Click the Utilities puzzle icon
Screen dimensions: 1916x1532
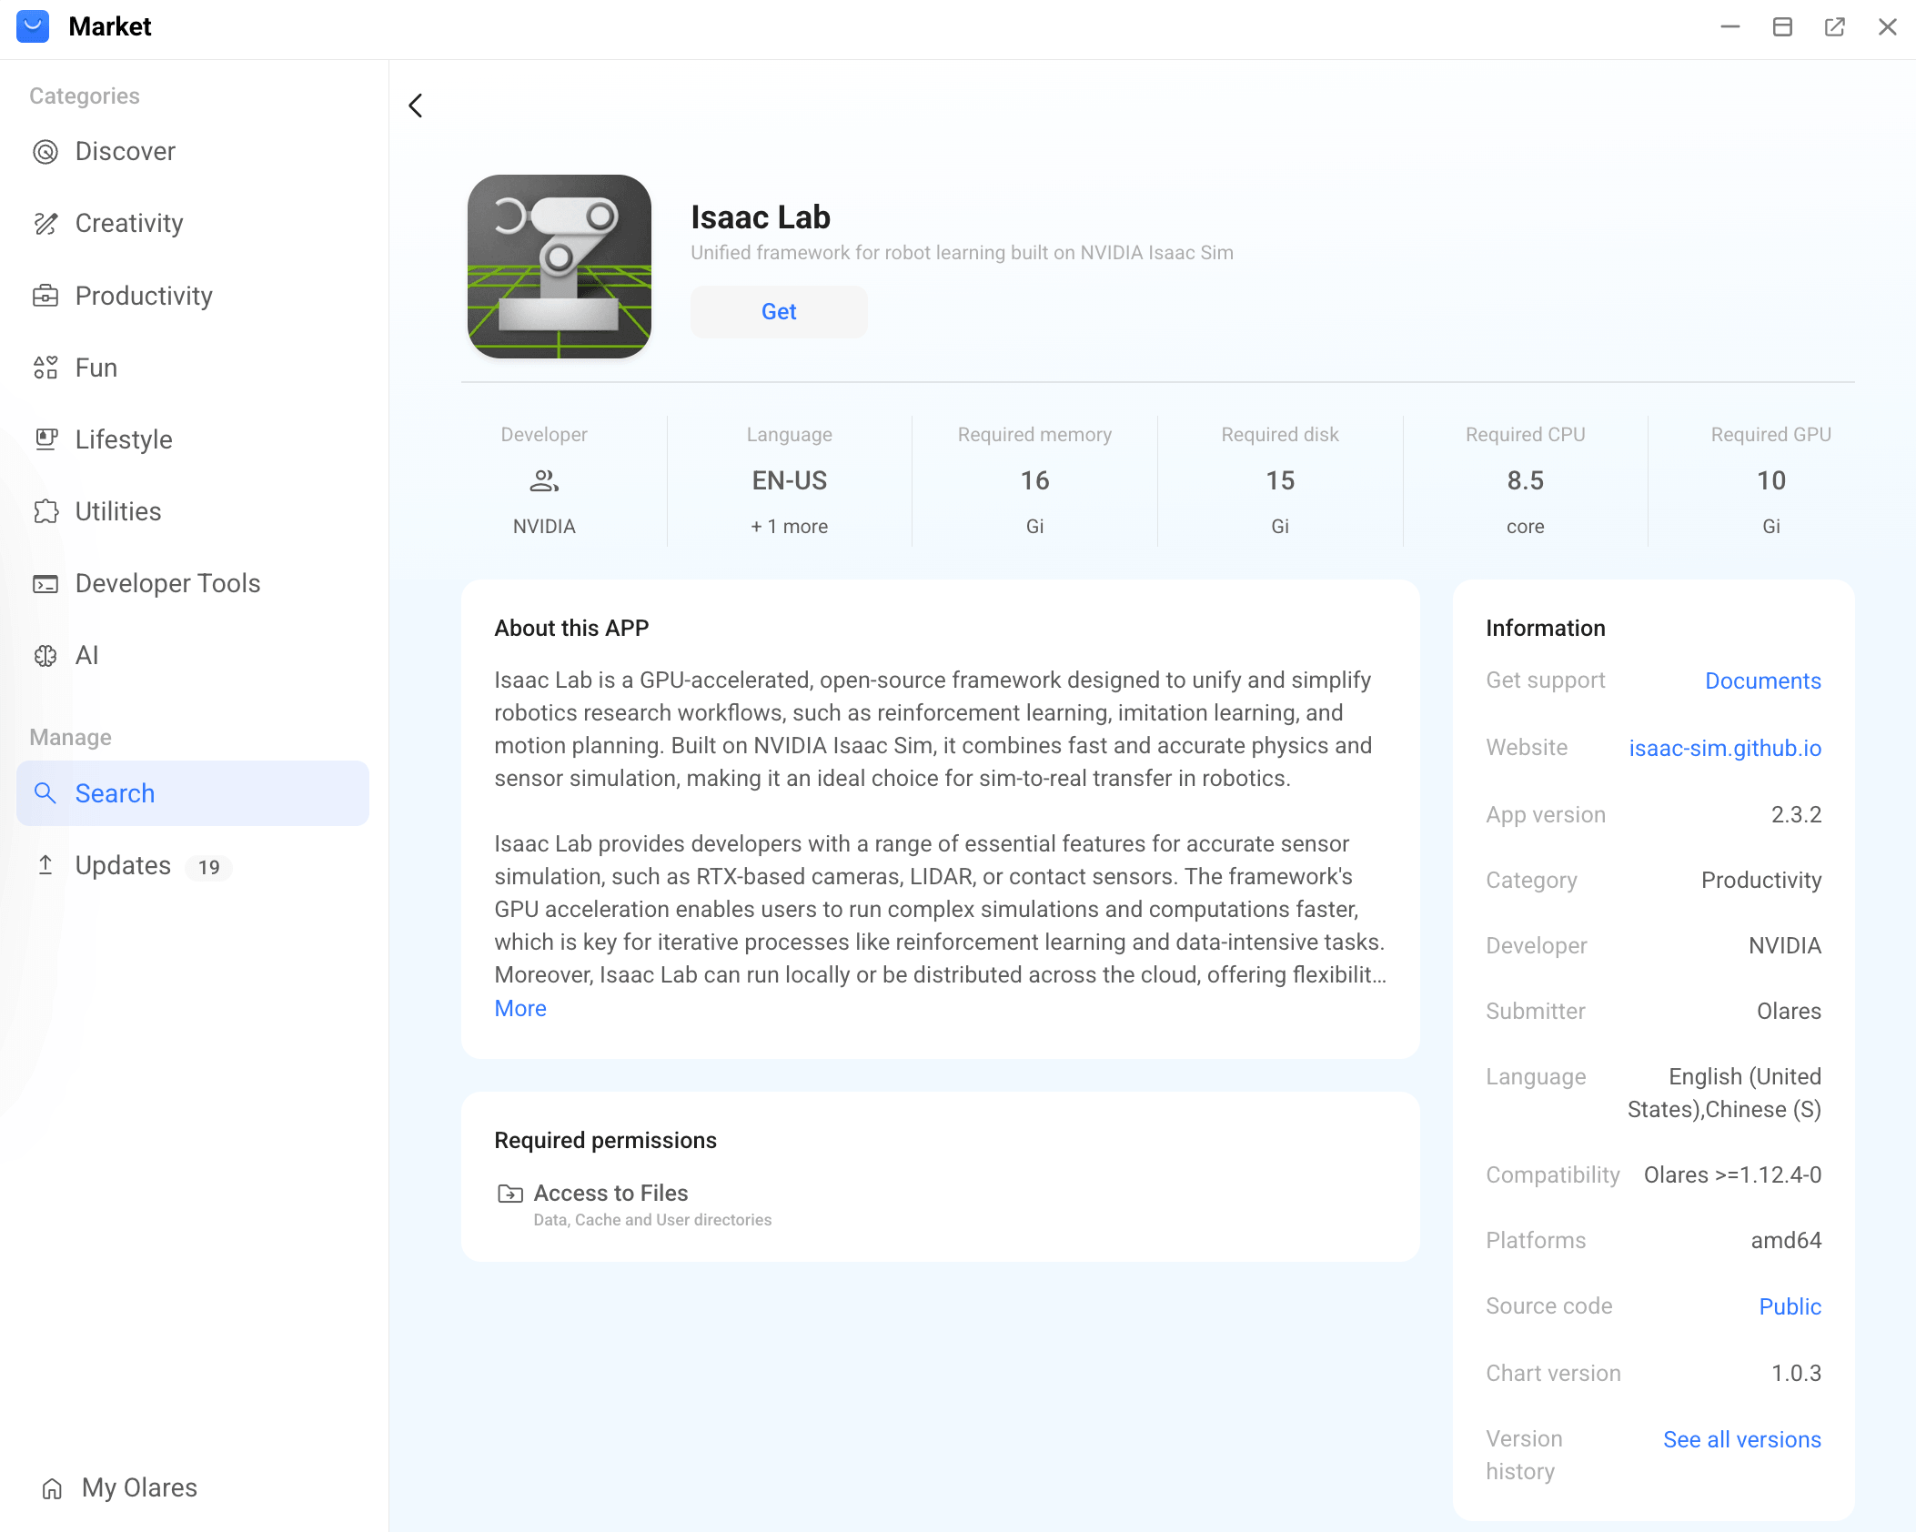(45, 511)
